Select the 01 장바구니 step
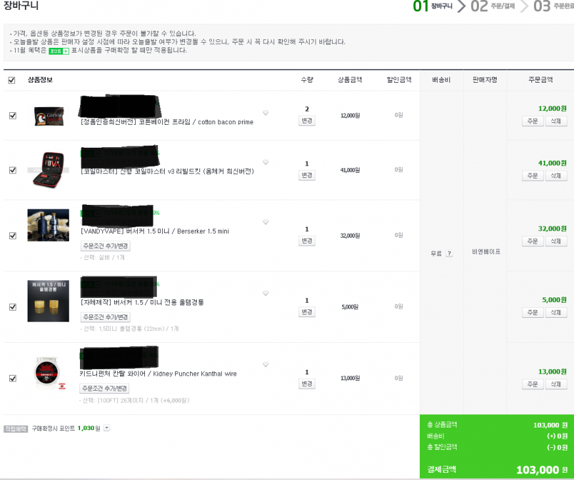 pos(432,6)
